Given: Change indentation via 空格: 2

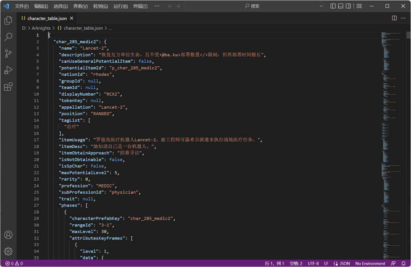Looking at the screenshot, I should pos(296,263).
